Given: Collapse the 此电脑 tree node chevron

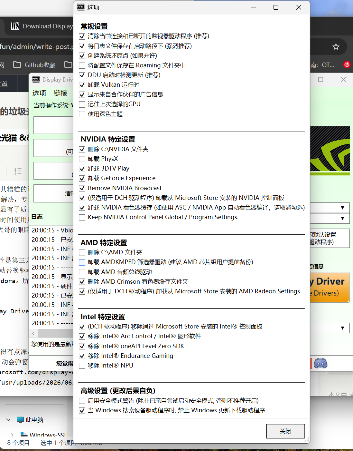Looking at the screenshot, I should [x=8, y=420].
